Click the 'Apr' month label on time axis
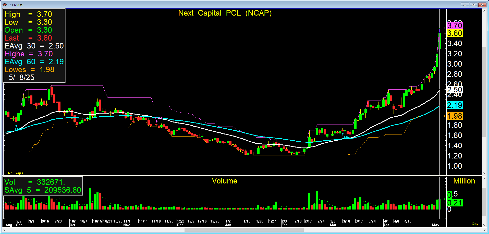 click(x=386, y=225)
